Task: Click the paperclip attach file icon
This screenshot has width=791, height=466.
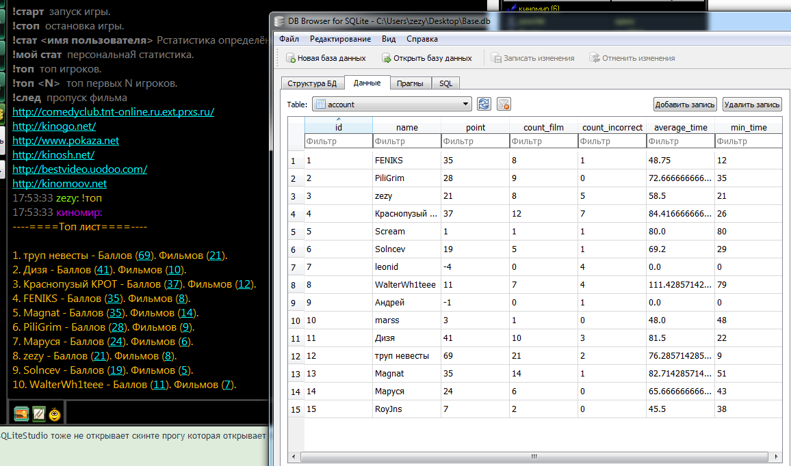Action: tap(38, 413)
